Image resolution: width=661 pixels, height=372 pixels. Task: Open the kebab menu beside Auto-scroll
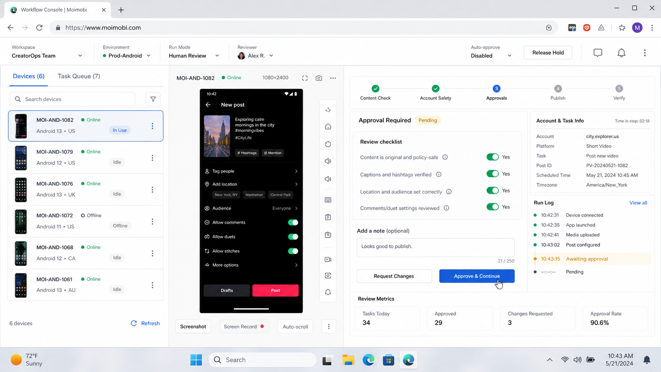329,327
